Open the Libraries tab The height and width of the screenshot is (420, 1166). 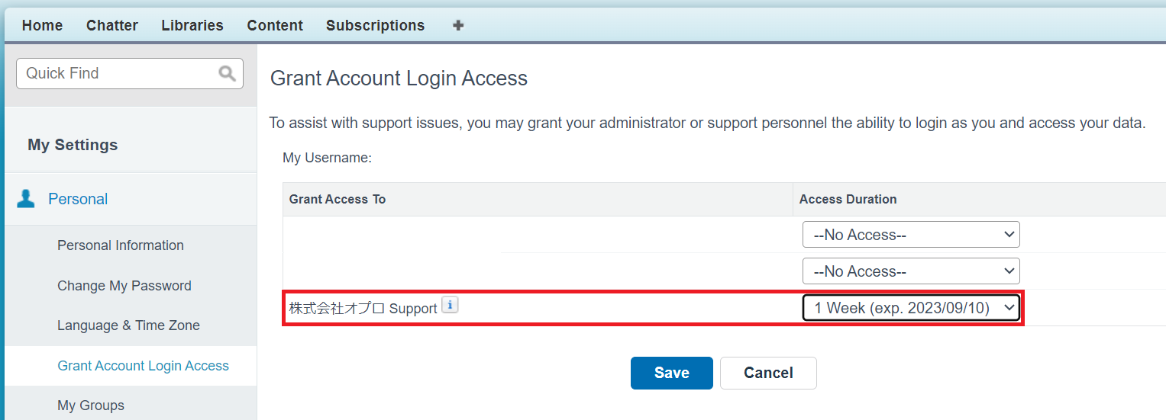tap(192, 25)
